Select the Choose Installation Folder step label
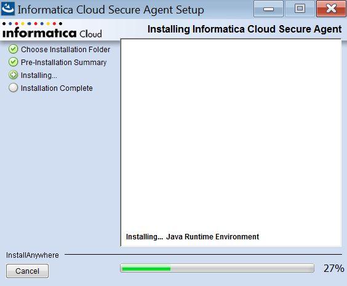The height and width of the screenshot is (286, 347). pyautogui.click(x=65, y=50)
